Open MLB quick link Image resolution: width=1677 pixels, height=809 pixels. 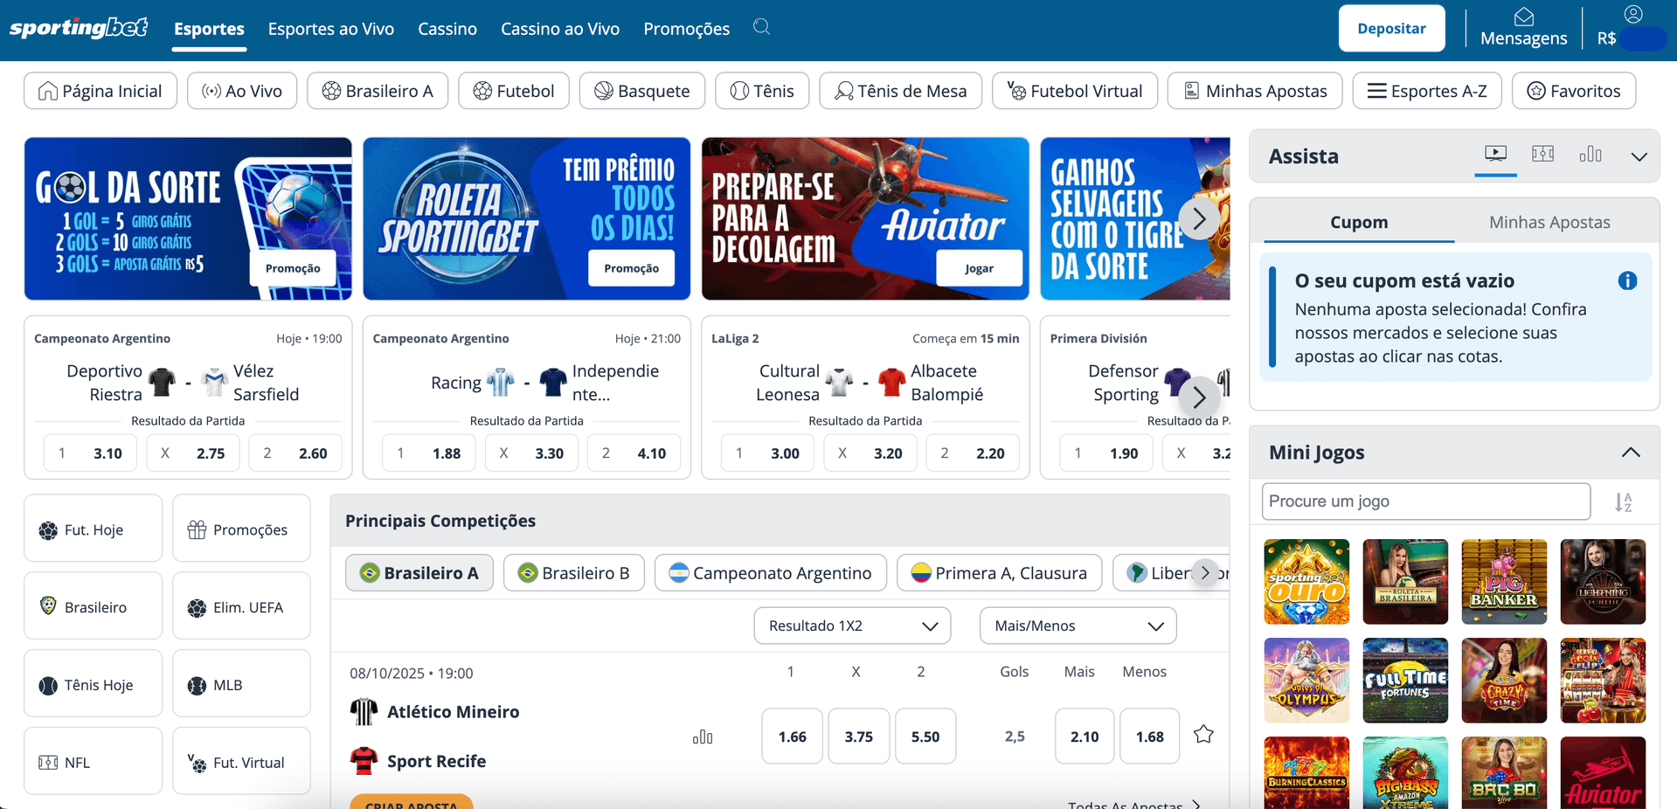[242, 684]
